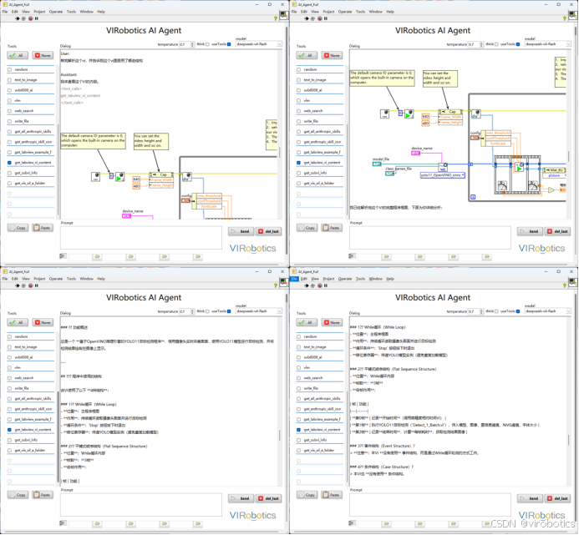This screenshot has height=535, width=579.
Task: Toggle the think checkbox in bottom-right window
Action: (x=496, y=311)
